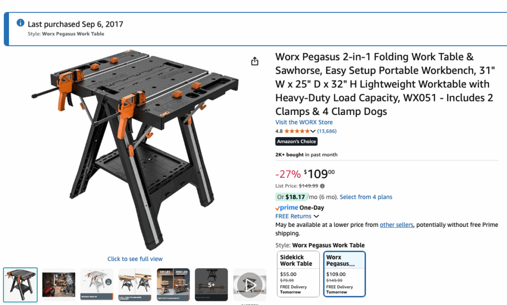Open the 5+ more images thumbnail
The width and height of the screenshot is (507, 305).
click(x=211, y=285)
